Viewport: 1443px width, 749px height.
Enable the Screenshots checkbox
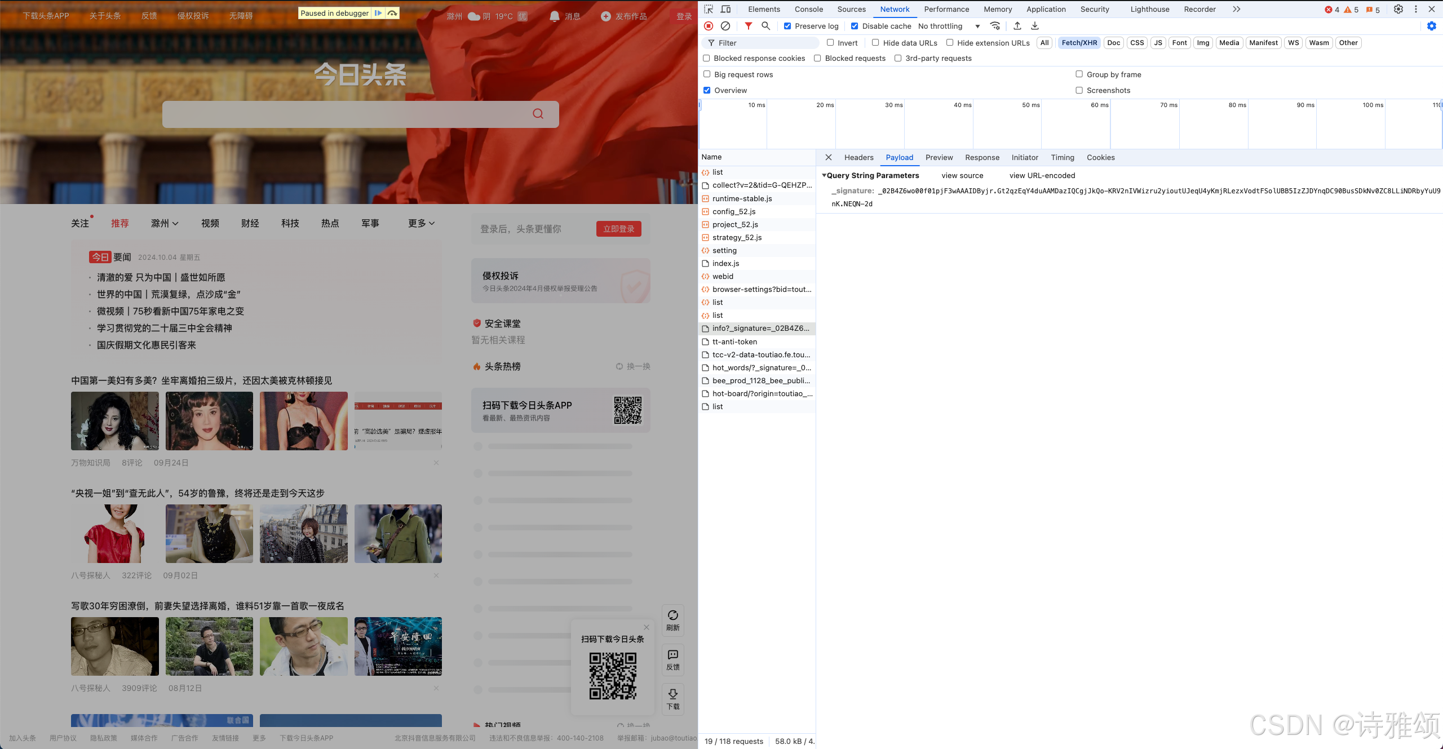pos(1079,90)
